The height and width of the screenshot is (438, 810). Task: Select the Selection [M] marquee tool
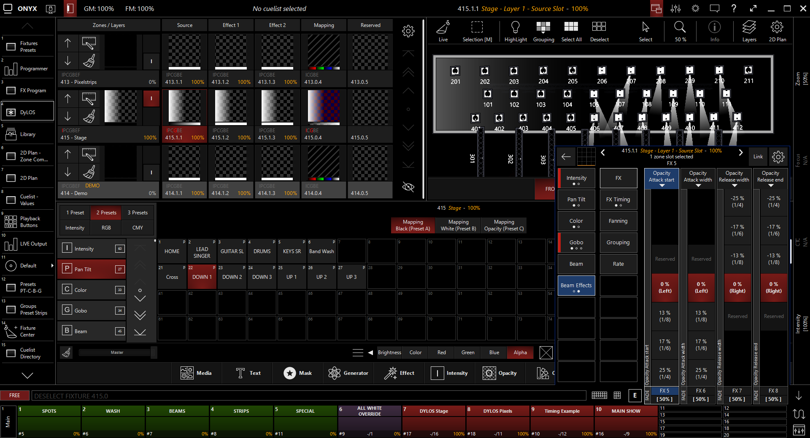[x=477, y=31]
